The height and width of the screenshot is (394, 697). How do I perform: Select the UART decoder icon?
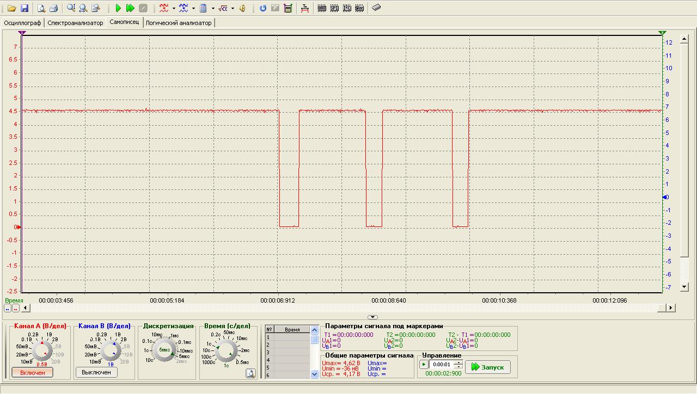click(x=322, y=8)
